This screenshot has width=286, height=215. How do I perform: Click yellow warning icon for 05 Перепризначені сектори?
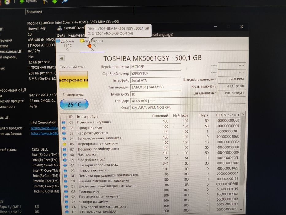(x=64, y=144)
